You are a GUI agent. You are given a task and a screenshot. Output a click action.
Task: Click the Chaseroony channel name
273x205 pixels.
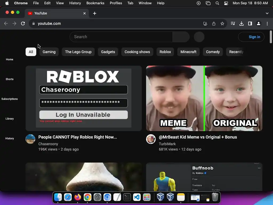coord(48,144)
